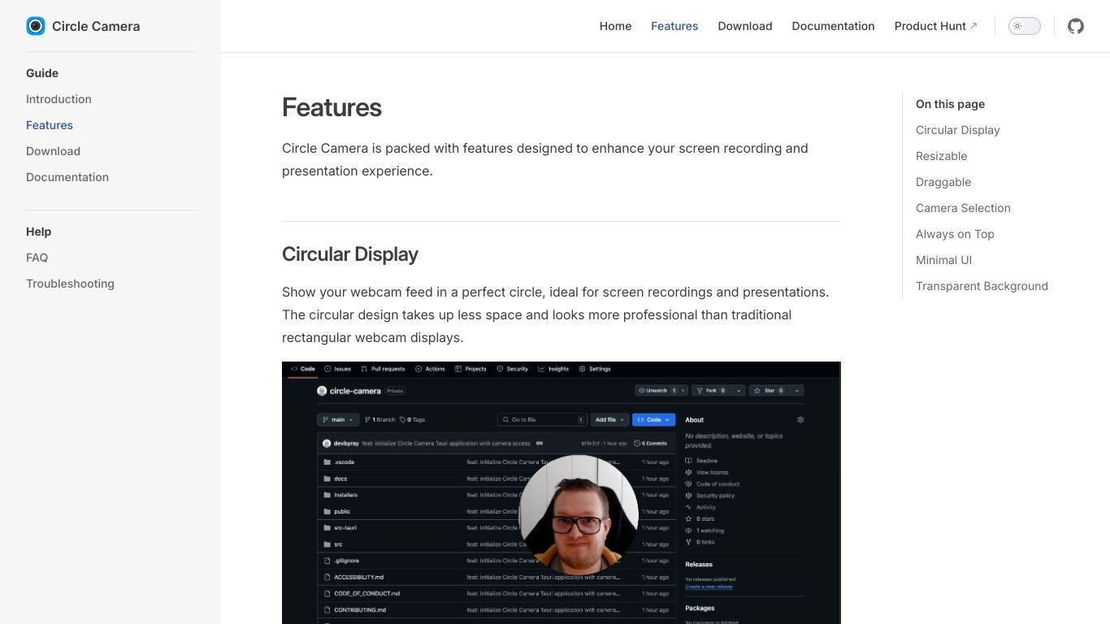Jump to Minimal UI section

coord(943,260)
